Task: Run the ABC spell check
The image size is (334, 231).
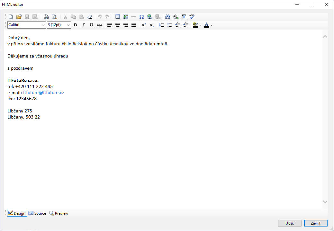Action: [192, 17]
